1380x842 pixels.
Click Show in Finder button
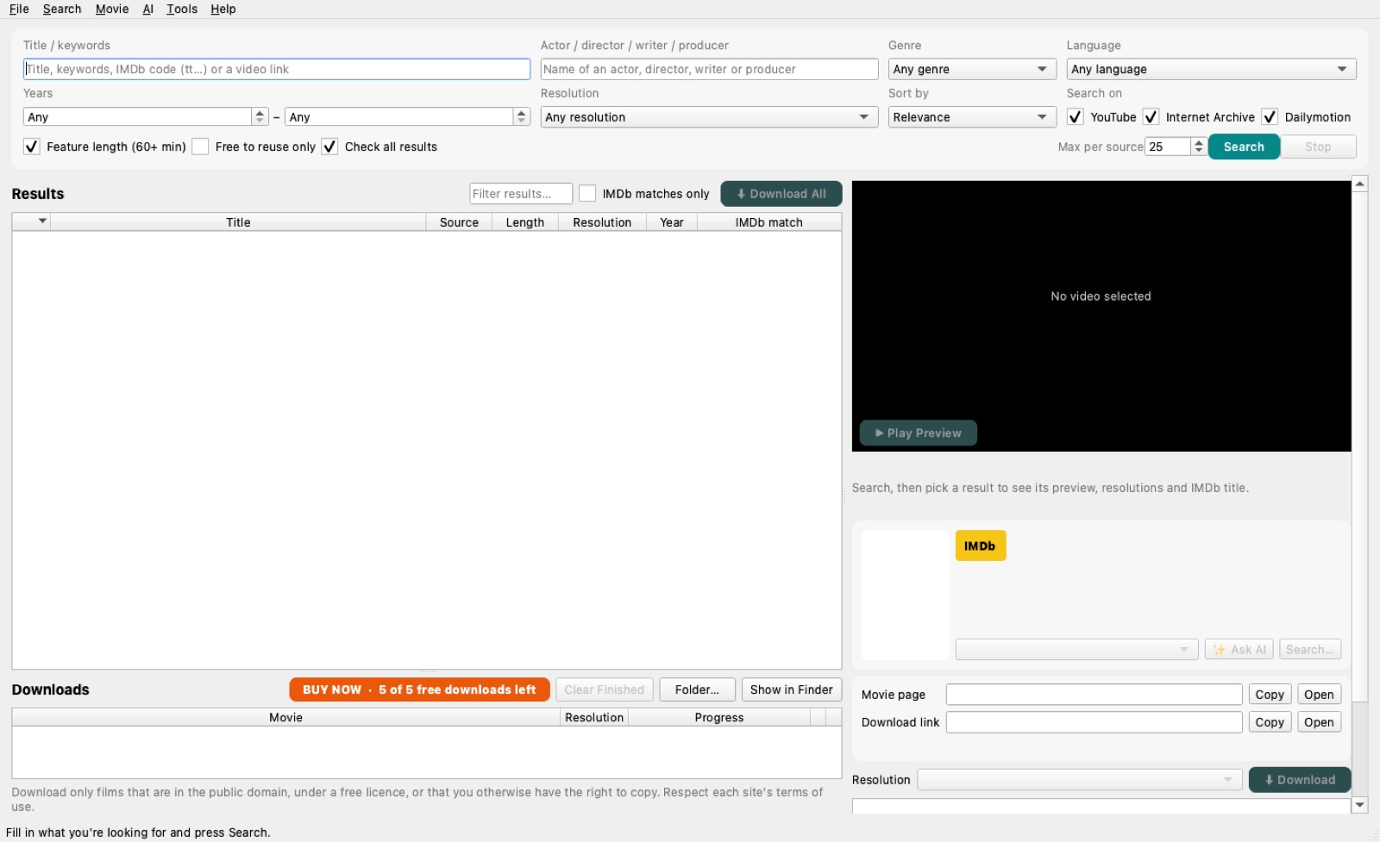pyautogui.click(x=791, y=689)
